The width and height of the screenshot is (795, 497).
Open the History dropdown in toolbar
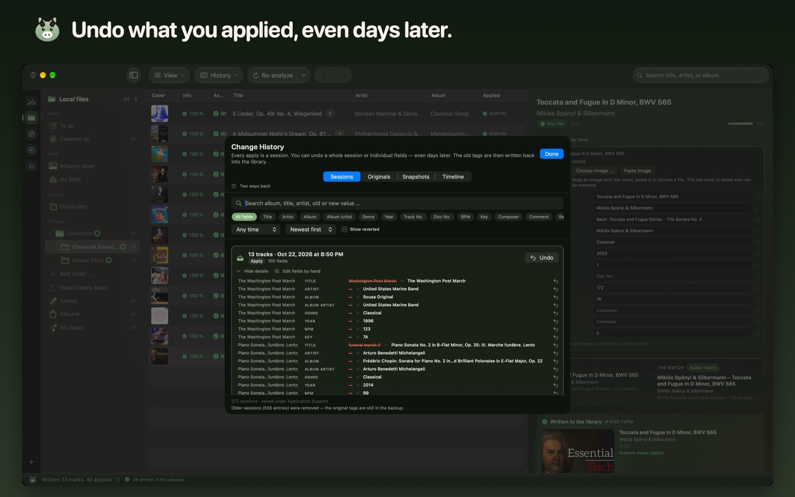click(219, 75)
